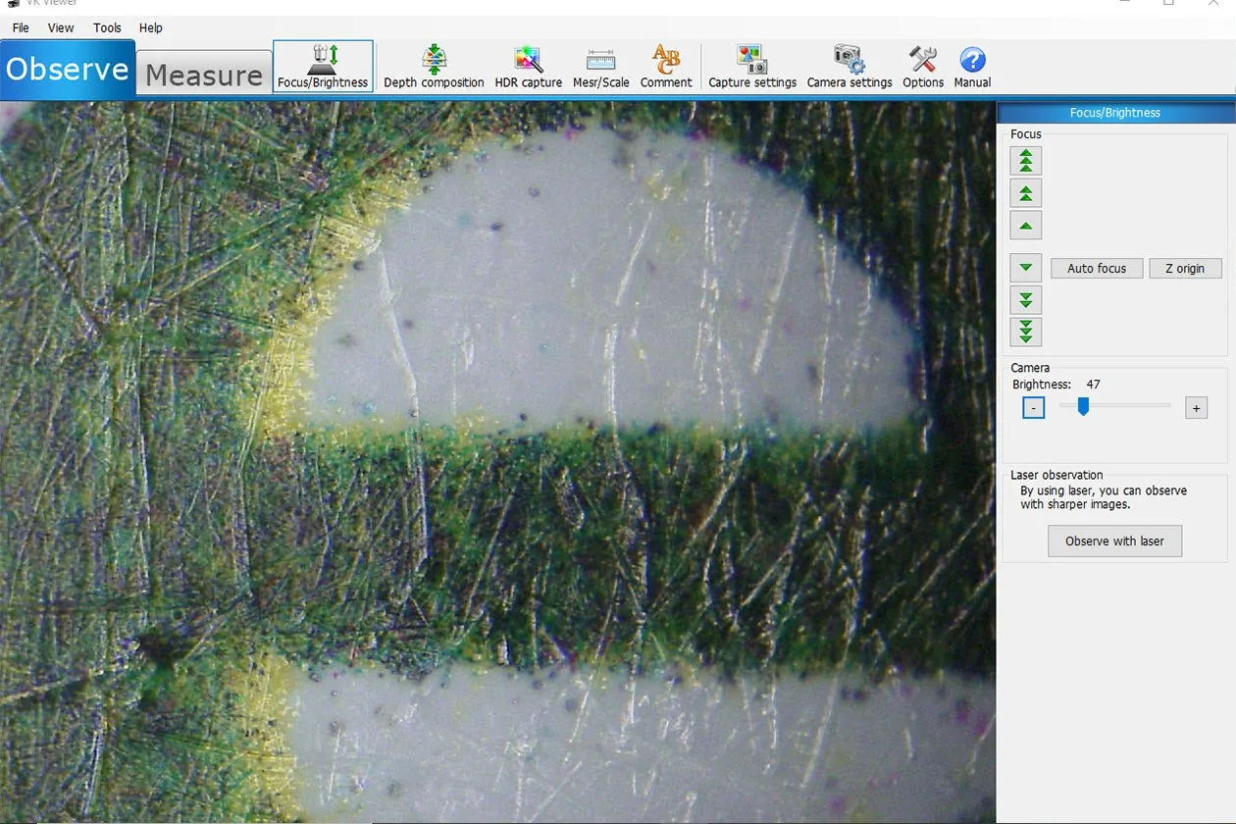The width and height of the screenshot is (1236, 824).
Task: Move focus up with triple-arrow button
Action: [1026, 160]
